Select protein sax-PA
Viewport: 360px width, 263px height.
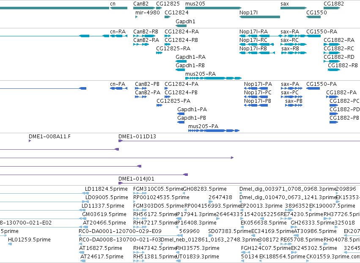(x=290, y=84)
